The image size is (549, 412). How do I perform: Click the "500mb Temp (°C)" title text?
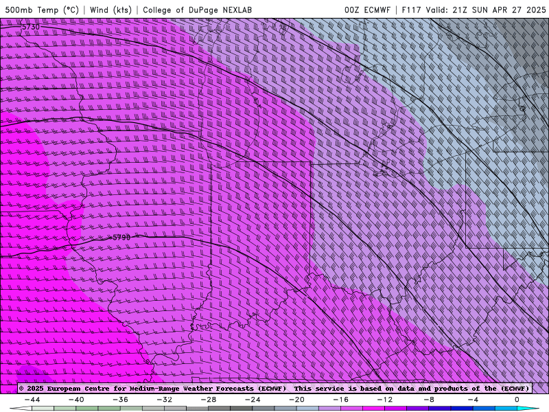click(x=42, y=10)
